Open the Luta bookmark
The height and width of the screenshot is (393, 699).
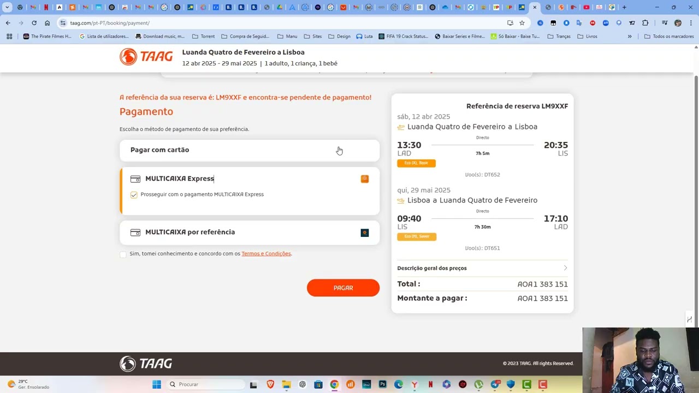pos(364,37)
